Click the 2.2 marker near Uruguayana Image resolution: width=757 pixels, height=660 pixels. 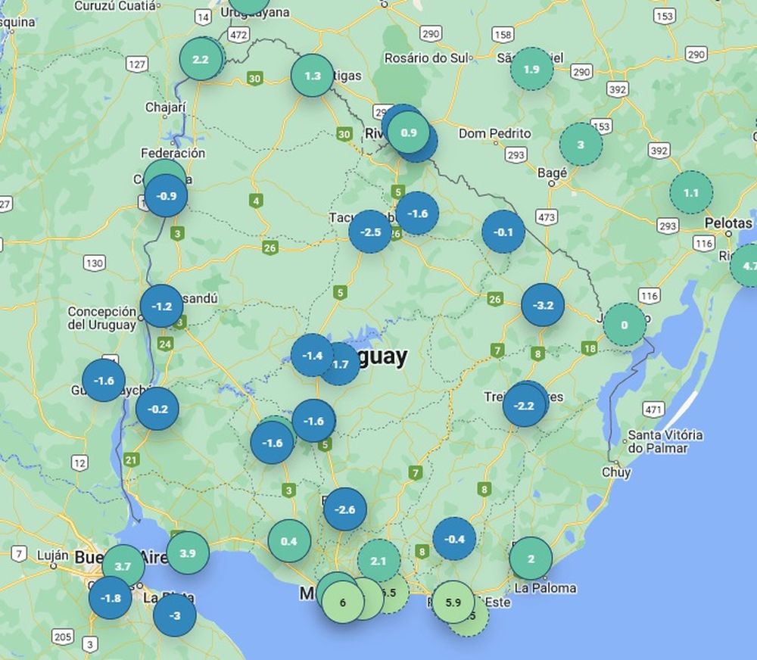click(x=201, y=59)
